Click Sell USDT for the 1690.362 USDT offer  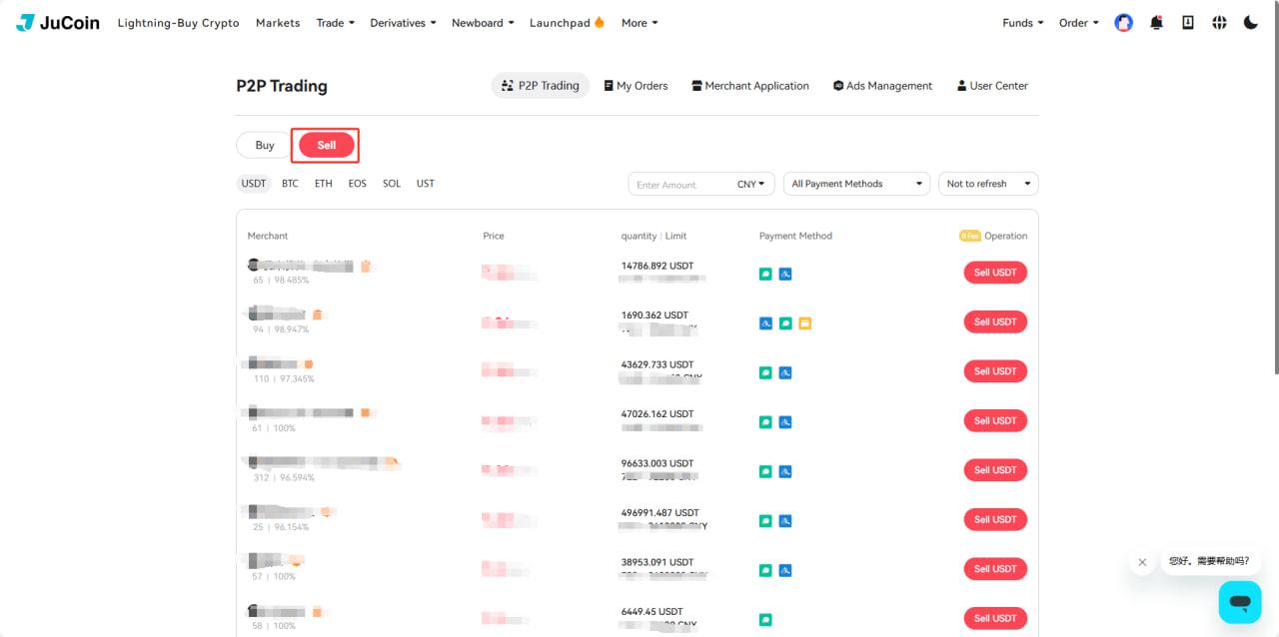click(x=995, y=321)
